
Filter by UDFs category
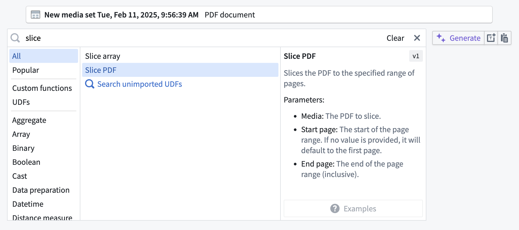point(21,102)
